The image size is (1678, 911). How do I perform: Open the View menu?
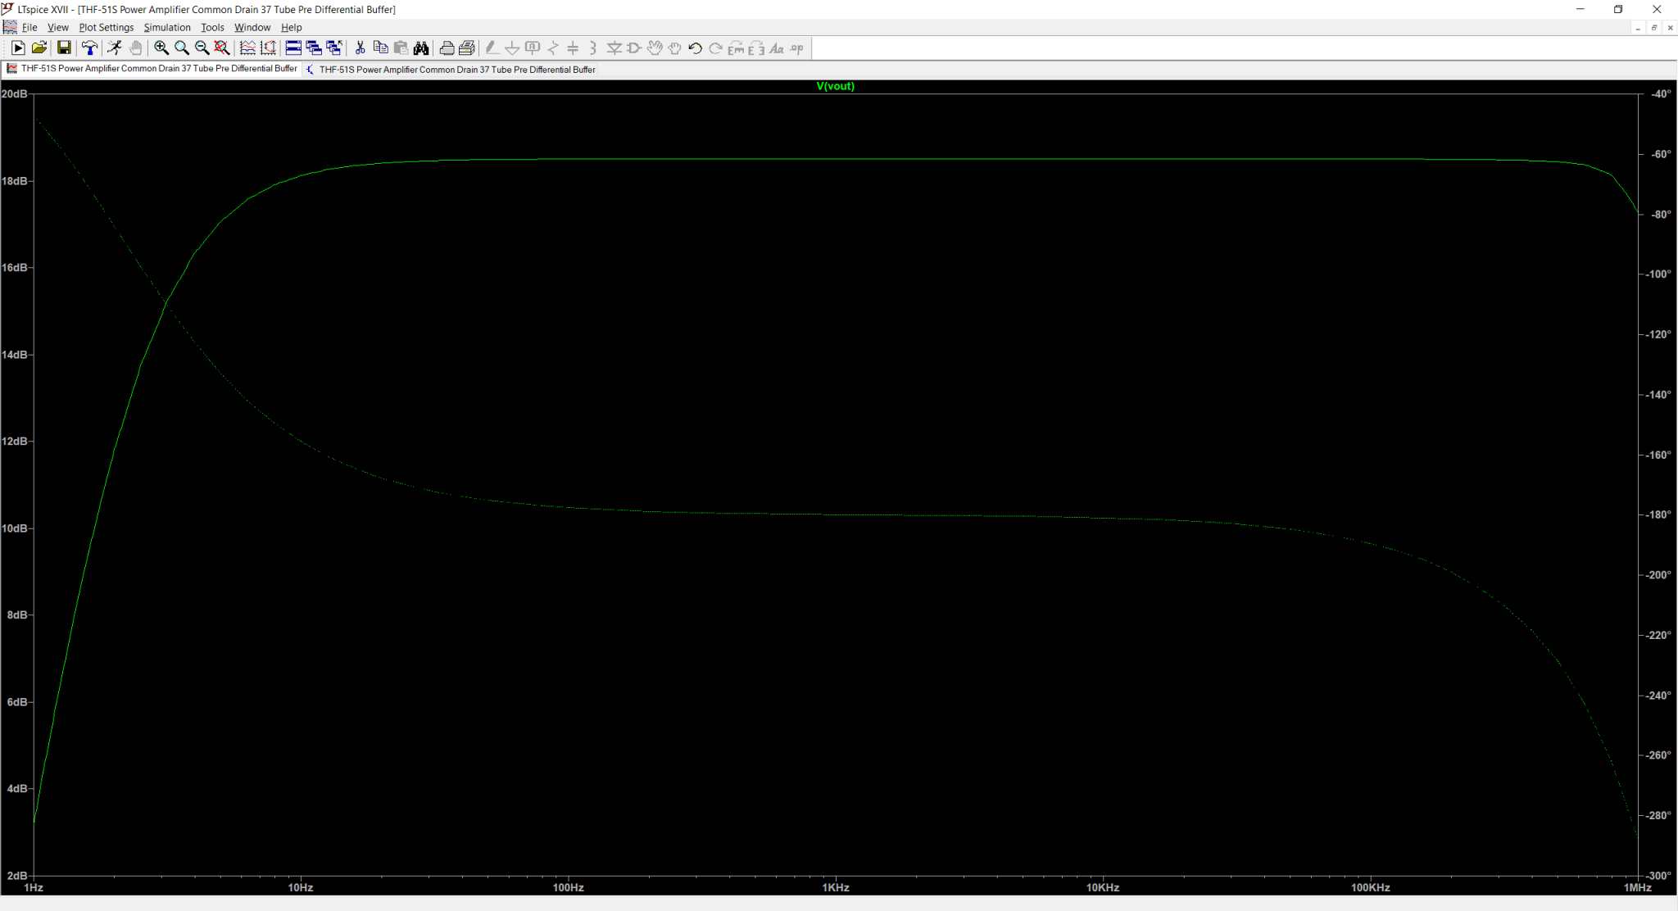point(58,27)
